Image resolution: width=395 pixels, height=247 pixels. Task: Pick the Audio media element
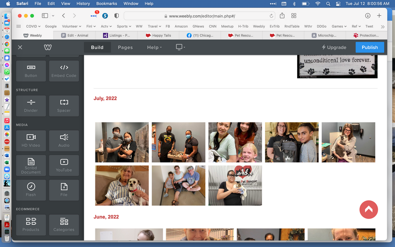pos(64,141)
